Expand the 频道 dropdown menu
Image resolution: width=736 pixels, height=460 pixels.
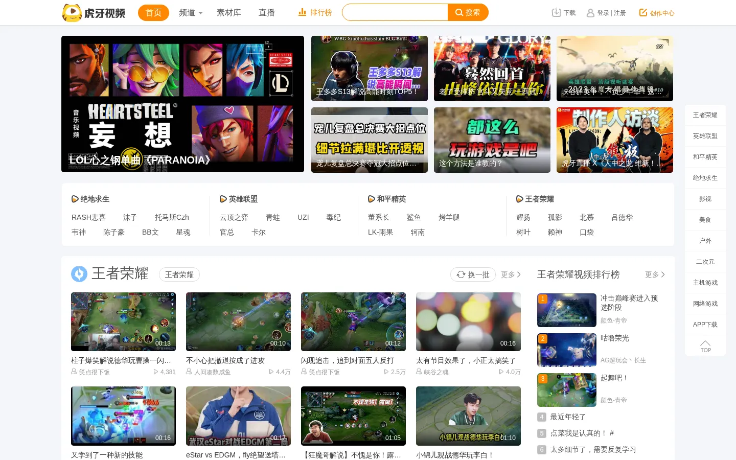point(191,13)
